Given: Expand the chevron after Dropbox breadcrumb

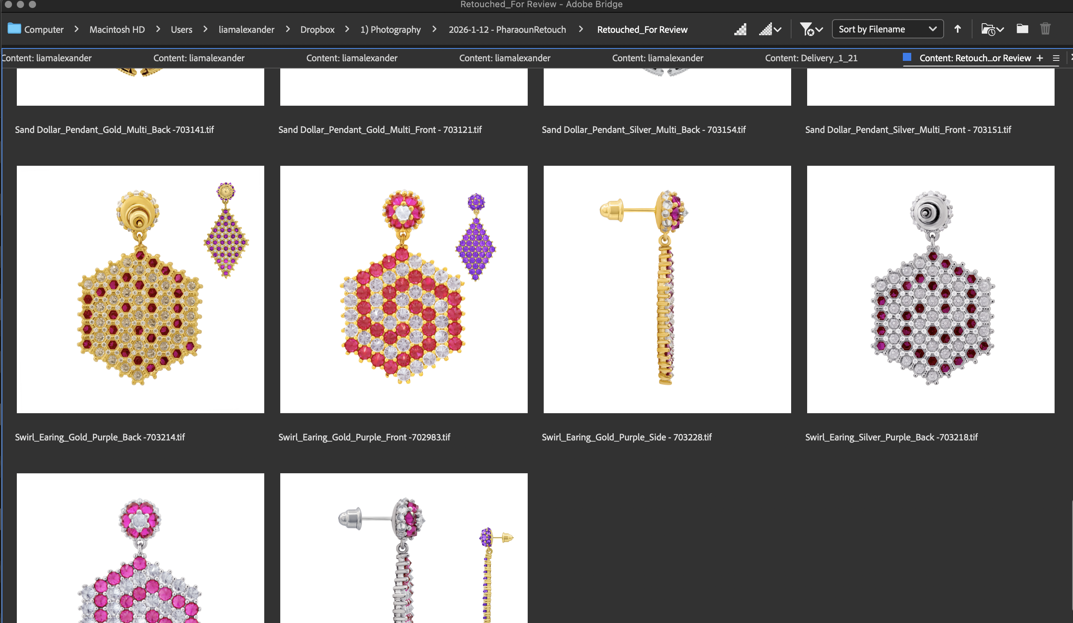Looking at the screenshot, I should point(347,29).
